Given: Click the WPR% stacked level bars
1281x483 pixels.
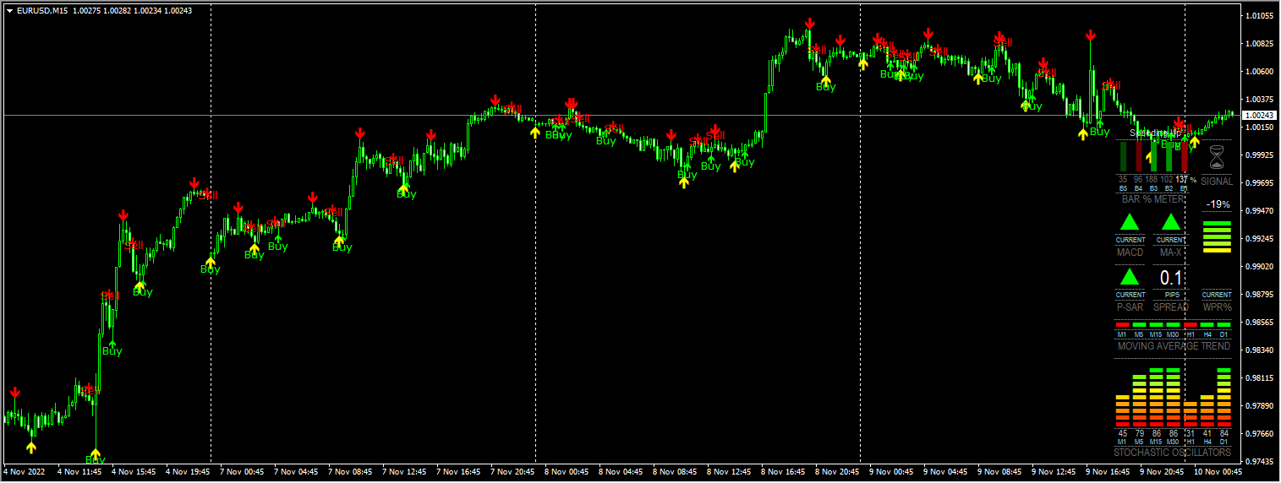Looking at the screenshot, I should (1218, 236).
